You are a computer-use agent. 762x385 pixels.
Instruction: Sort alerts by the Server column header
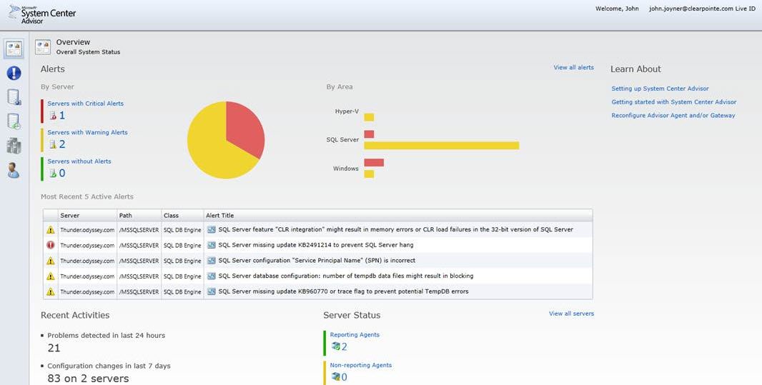87,215
